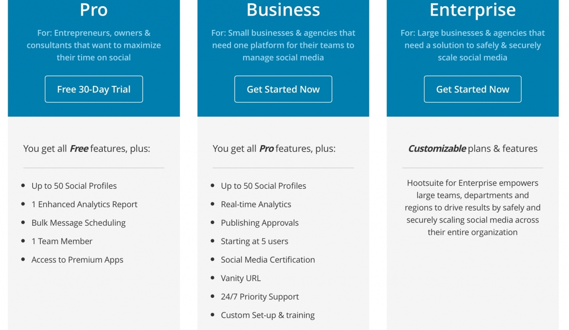Click 'Up to 50 Social Profiles' under Pro

(74, 186)
